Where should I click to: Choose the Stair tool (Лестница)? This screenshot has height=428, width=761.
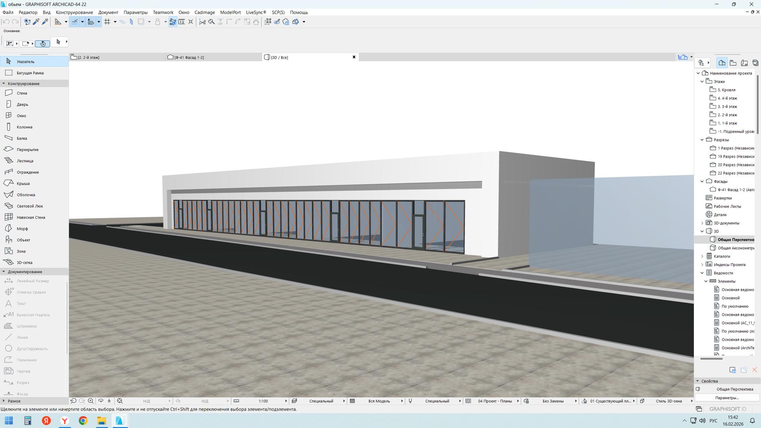point(25,161)
